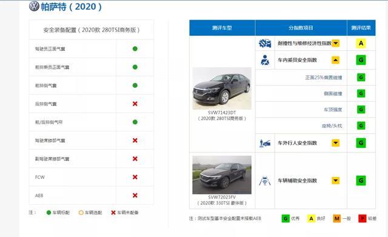Select the 座椅/头枕 sub-item link
The image size is (388, 237).
click(332, 125)
